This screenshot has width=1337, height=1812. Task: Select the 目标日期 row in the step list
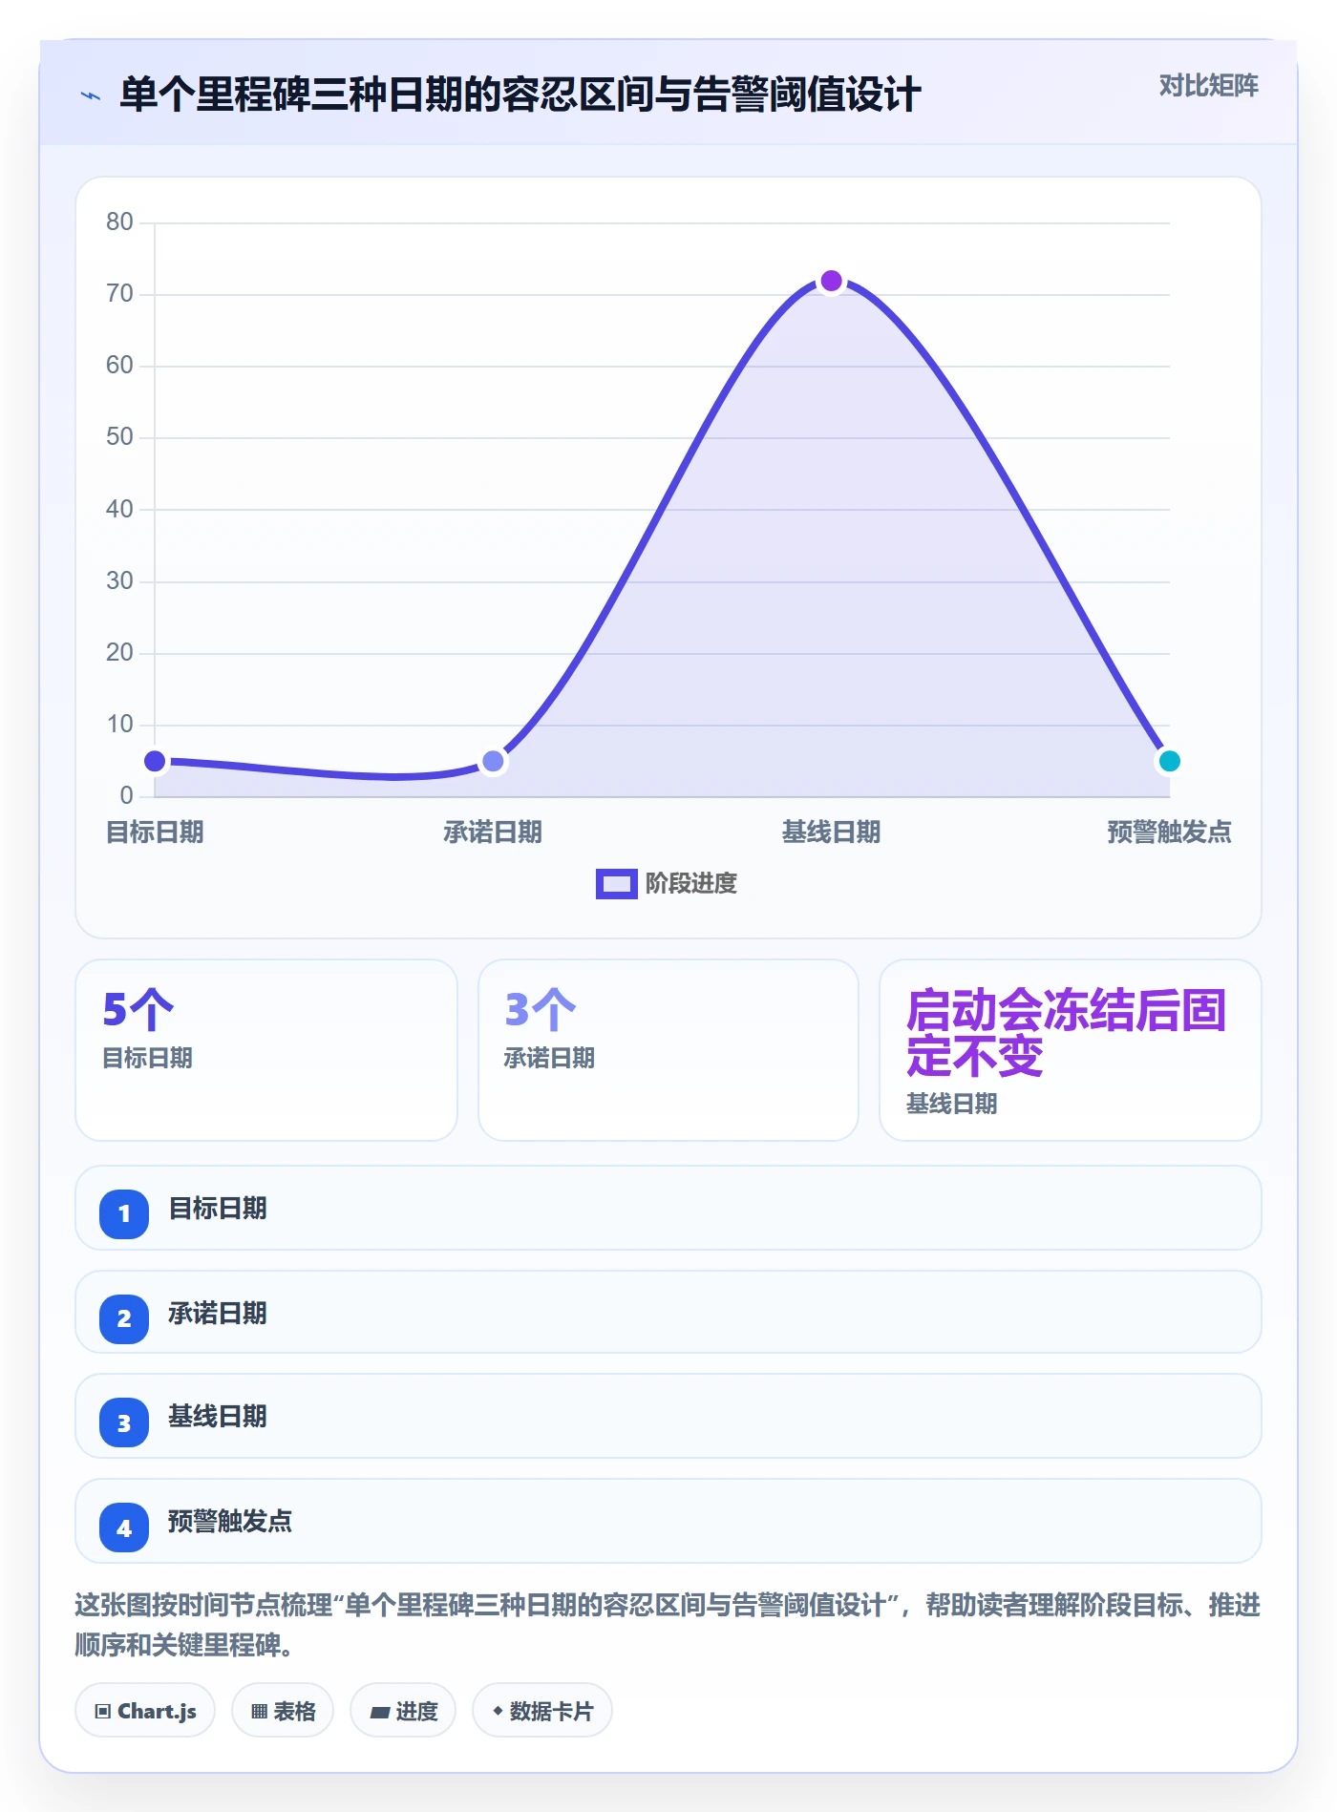(668, 1208)
